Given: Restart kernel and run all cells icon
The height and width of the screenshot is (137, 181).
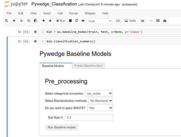Looking at the screenshot, I should [x=83, y=21].
